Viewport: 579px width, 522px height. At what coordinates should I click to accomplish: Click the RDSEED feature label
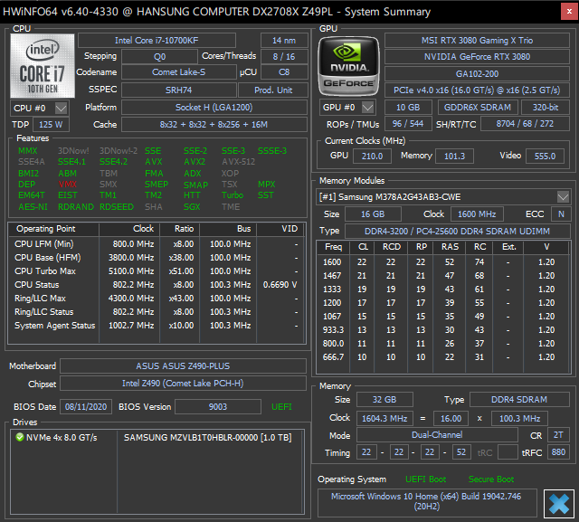117,207
